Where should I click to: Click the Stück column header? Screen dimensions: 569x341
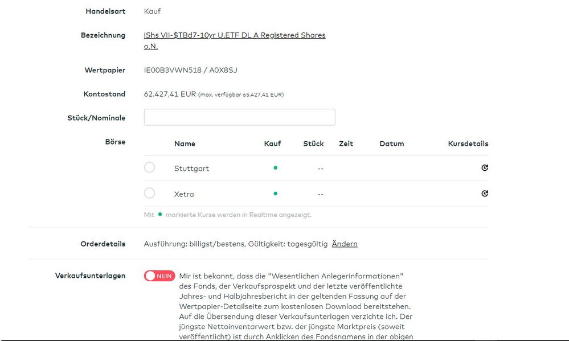(x=313, y=143)
